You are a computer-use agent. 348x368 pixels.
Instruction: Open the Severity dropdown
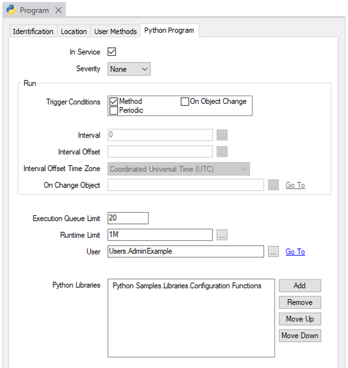(x=129, y=69)
